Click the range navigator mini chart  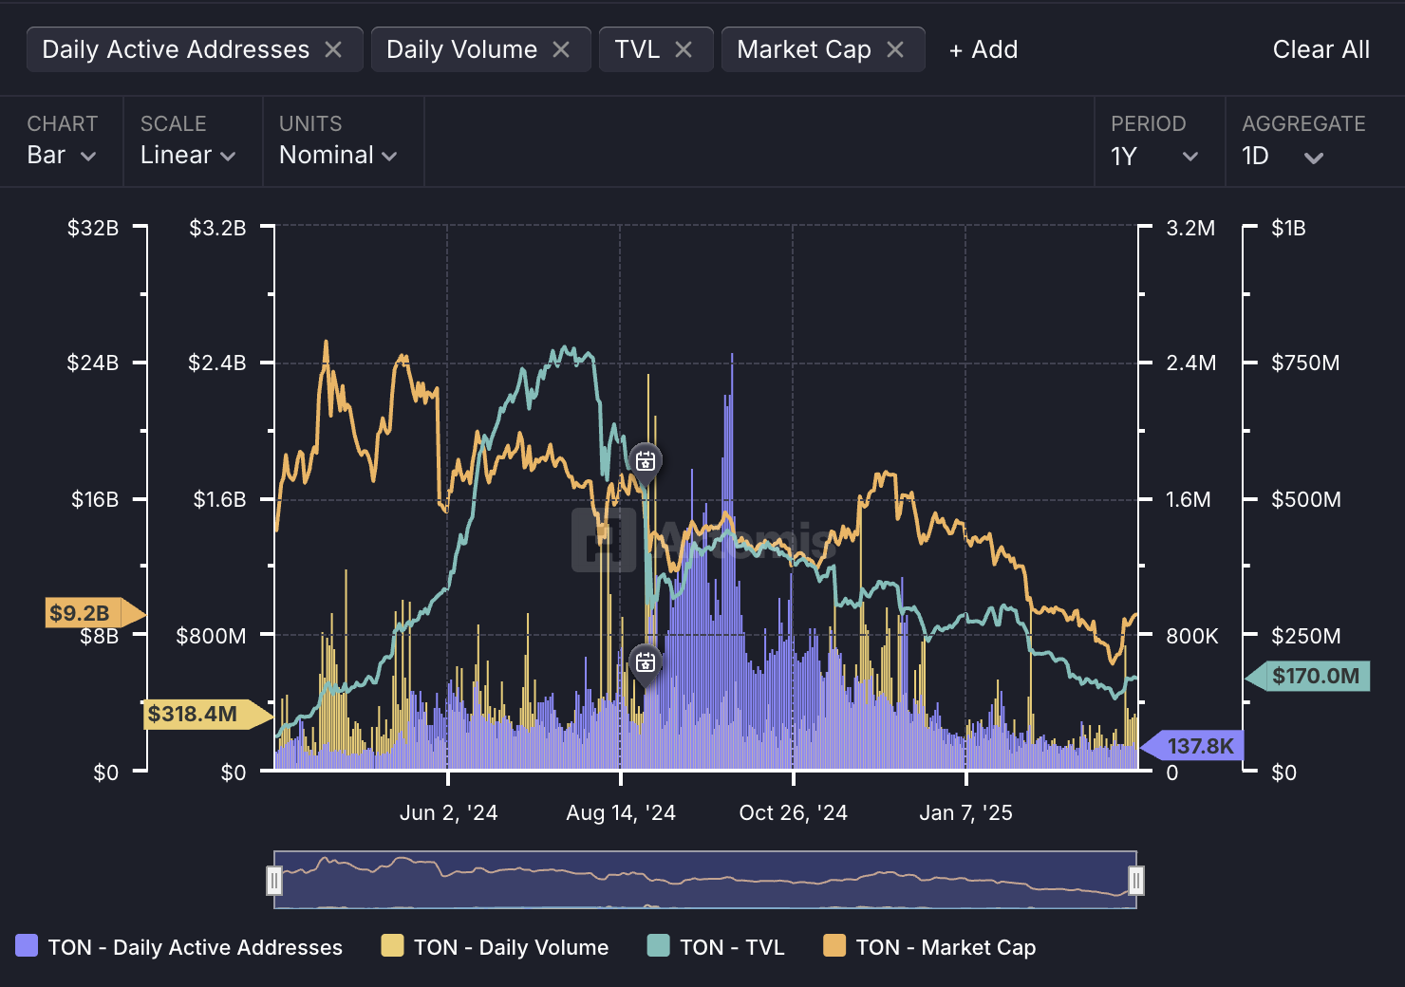[x=704, y=881]
